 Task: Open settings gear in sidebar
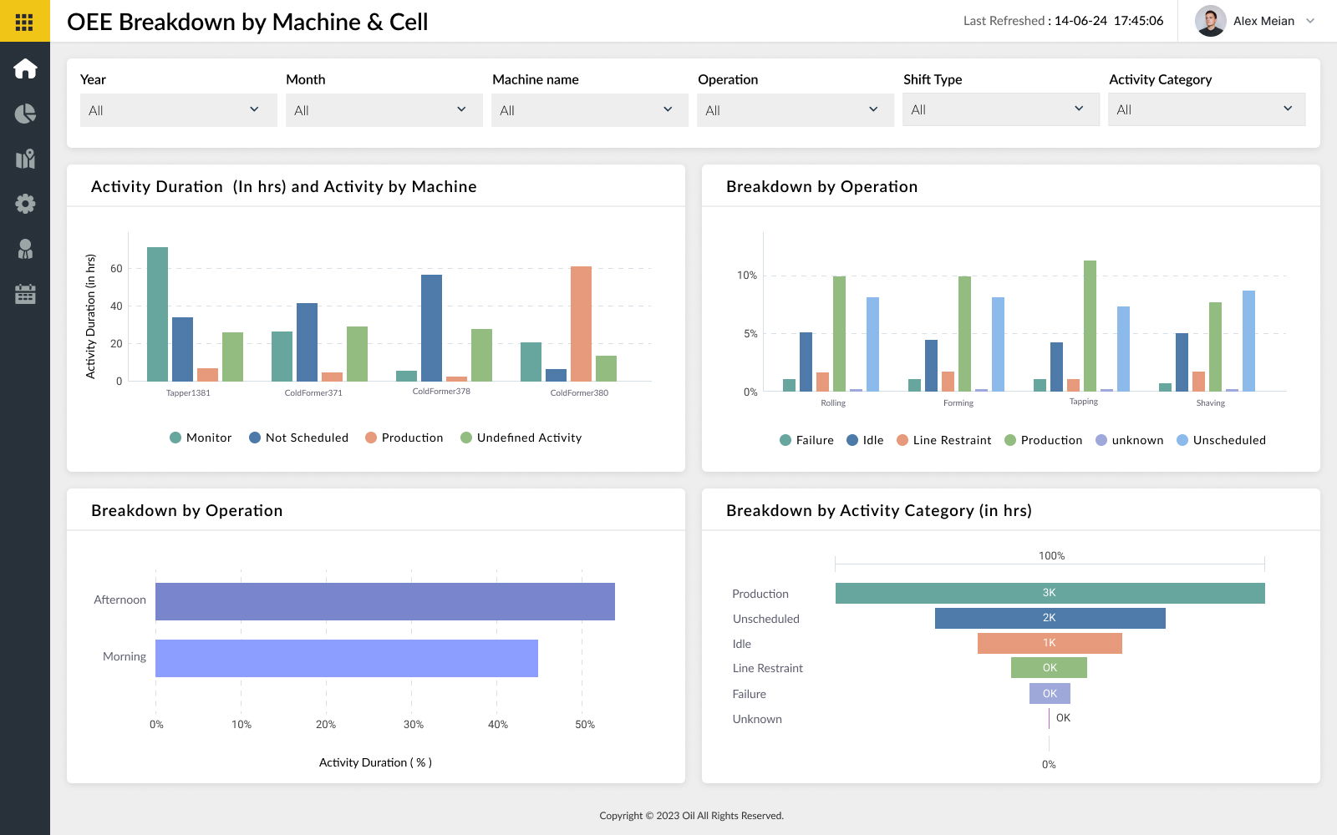pos(25,204)
